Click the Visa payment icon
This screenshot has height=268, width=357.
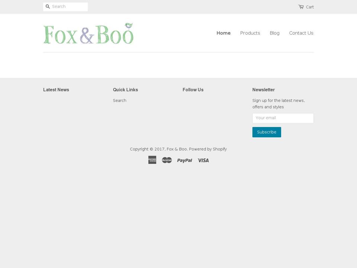point(203,160)
